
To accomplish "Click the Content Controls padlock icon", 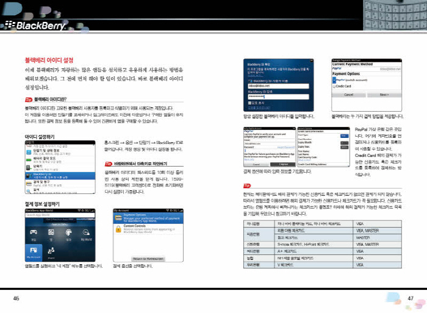I will click(118, 228).
